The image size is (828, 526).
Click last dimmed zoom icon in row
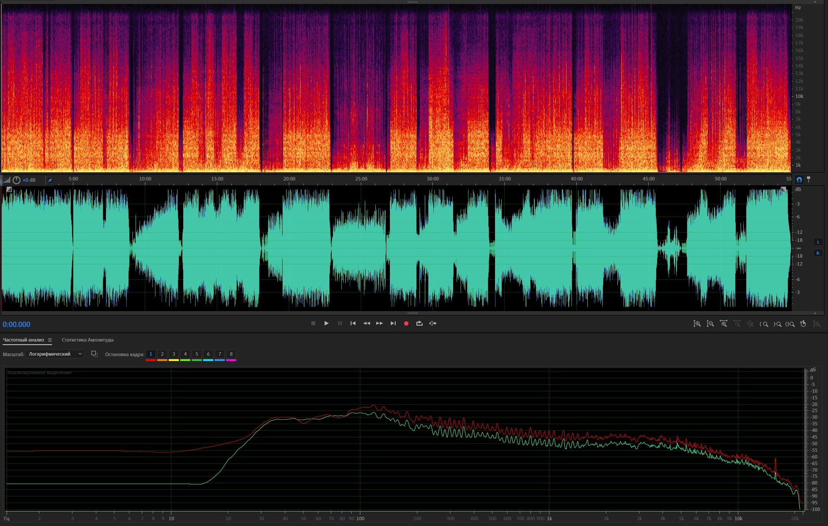pos(817,324)
